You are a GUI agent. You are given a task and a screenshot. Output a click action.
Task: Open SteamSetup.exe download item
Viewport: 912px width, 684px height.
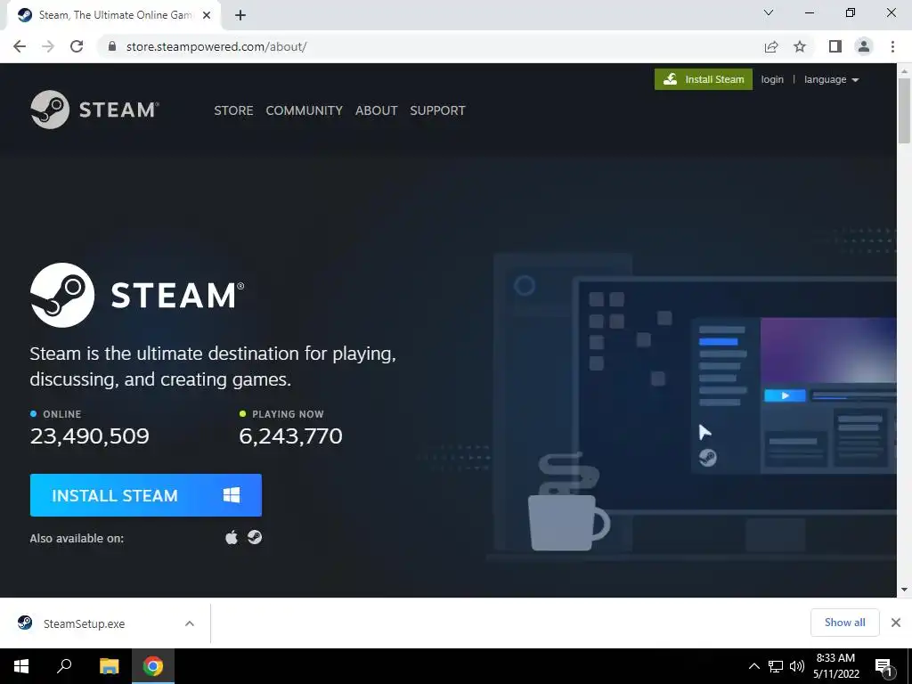[84, 623]
